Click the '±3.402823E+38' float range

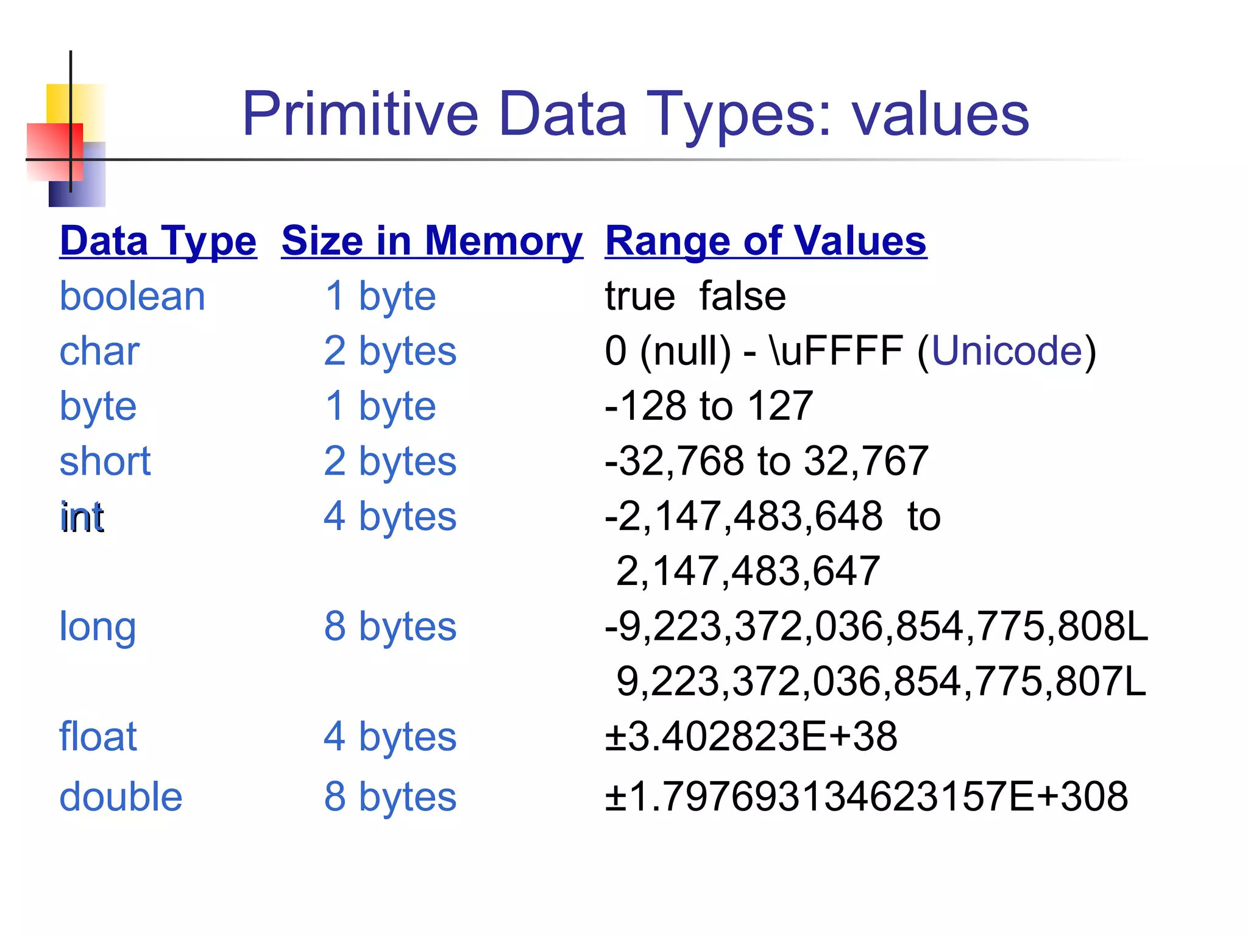point(751,736)
